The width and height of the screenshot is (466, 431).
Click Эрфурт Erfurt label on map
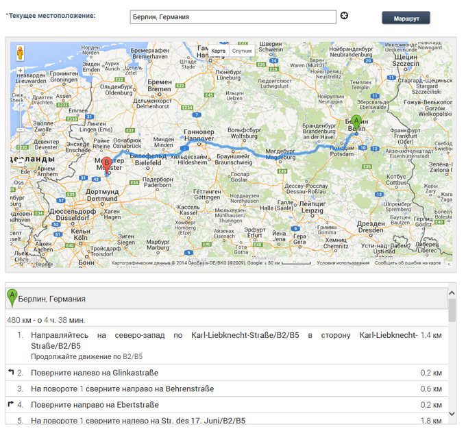(255, 232)
